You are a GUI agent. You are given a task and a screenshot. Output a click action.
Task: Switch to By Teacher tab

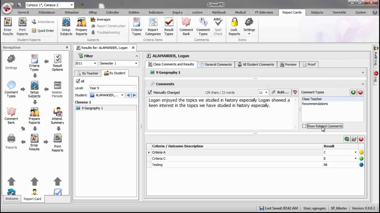88,73
